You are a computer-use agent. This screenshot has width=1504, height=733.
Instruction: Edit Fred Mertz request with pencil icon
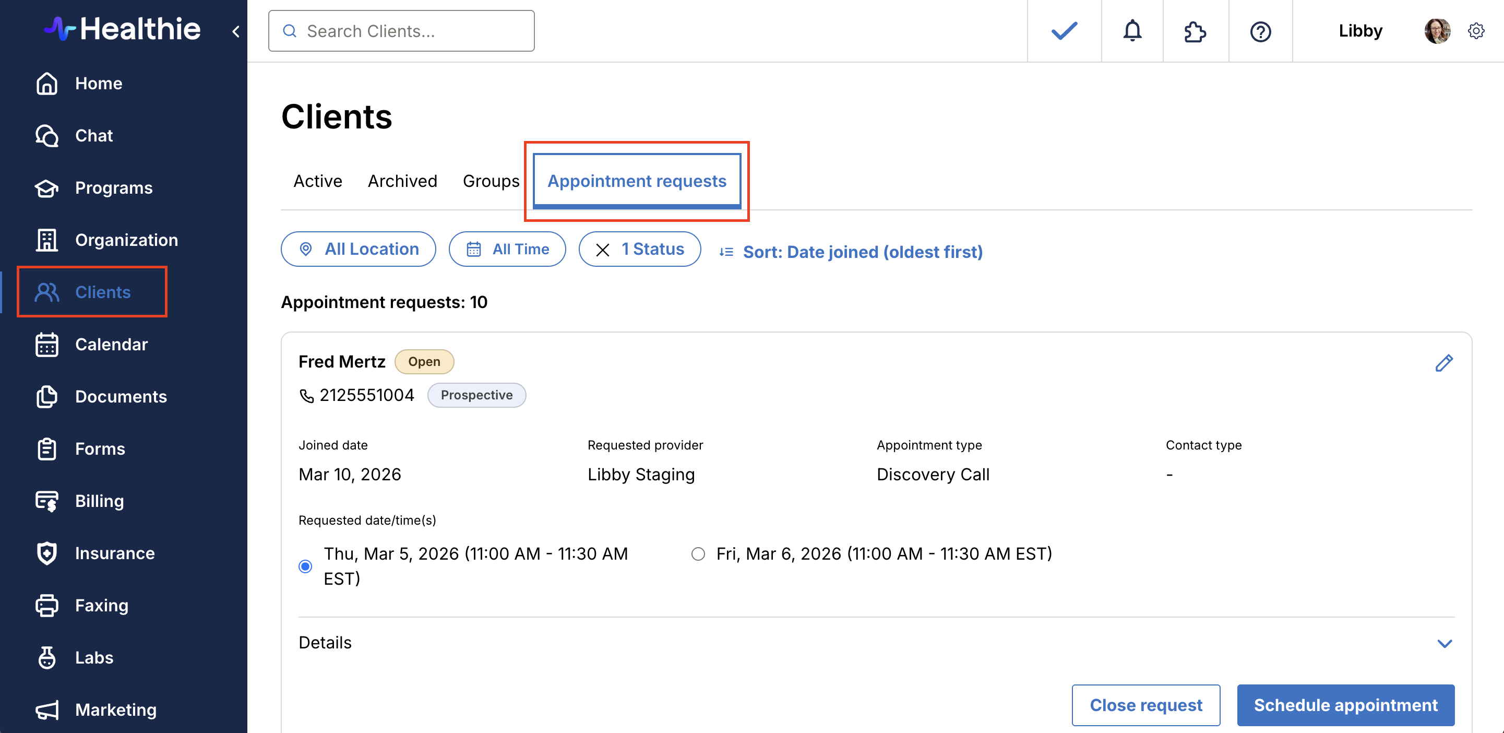[1443, 363]
